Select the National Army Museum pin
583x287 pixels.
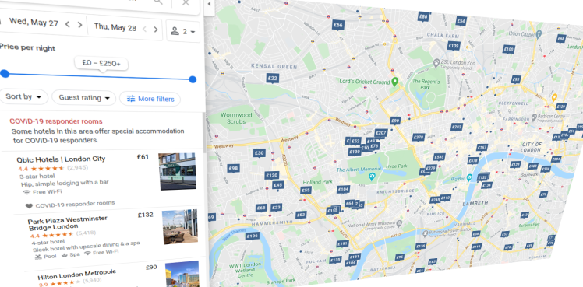point(399,223)
